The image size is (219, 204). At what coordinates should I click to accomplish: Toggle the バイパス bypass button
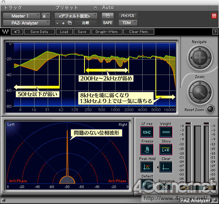128,16
